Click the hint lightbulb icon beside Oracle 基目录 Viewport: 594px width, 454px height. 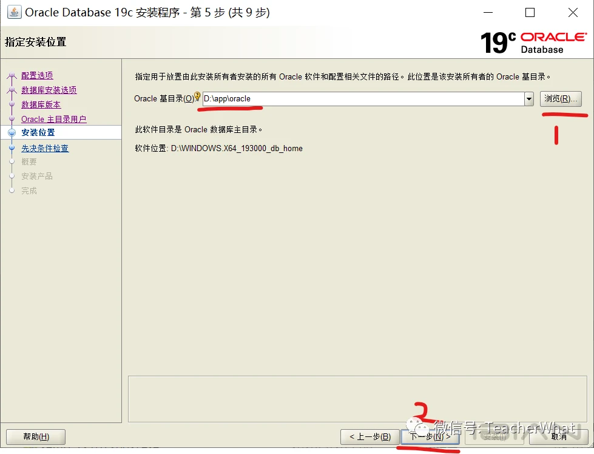[x=197, y=97]
